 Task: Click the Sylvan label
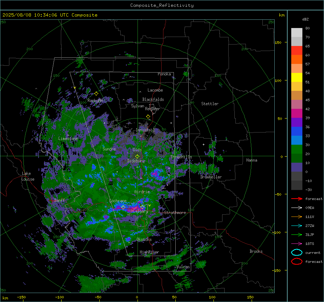pos(138,106)
